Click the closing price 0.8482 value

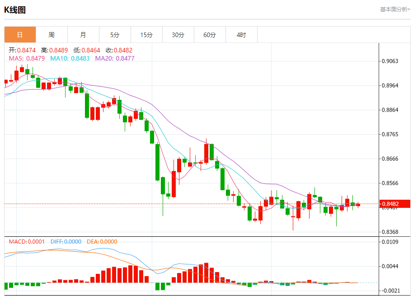pyautogui.click(x=123, y=50)
